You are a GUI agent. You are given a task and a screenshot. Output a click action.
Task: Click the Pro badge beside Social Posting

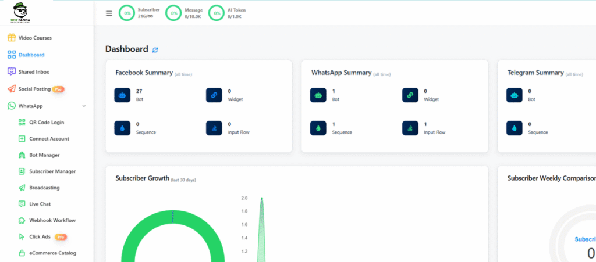58,89
